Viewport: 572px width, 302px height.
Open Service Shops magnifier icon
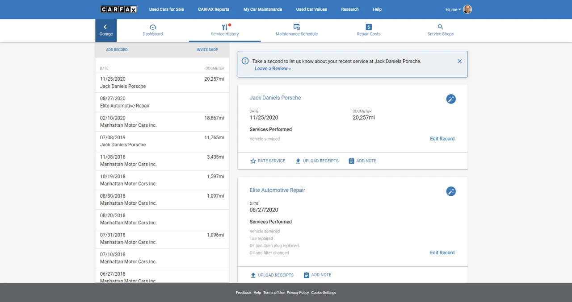pos(441,27)
